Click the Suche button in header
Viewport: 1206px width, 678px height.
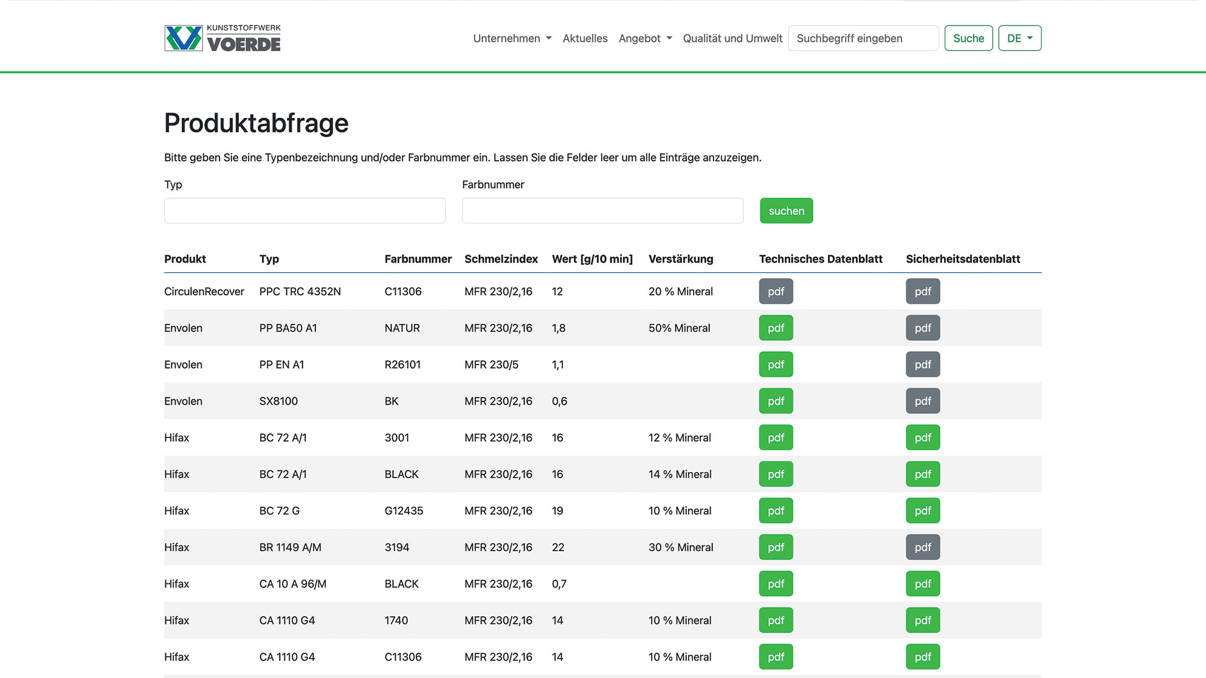(x=968, y=38)
